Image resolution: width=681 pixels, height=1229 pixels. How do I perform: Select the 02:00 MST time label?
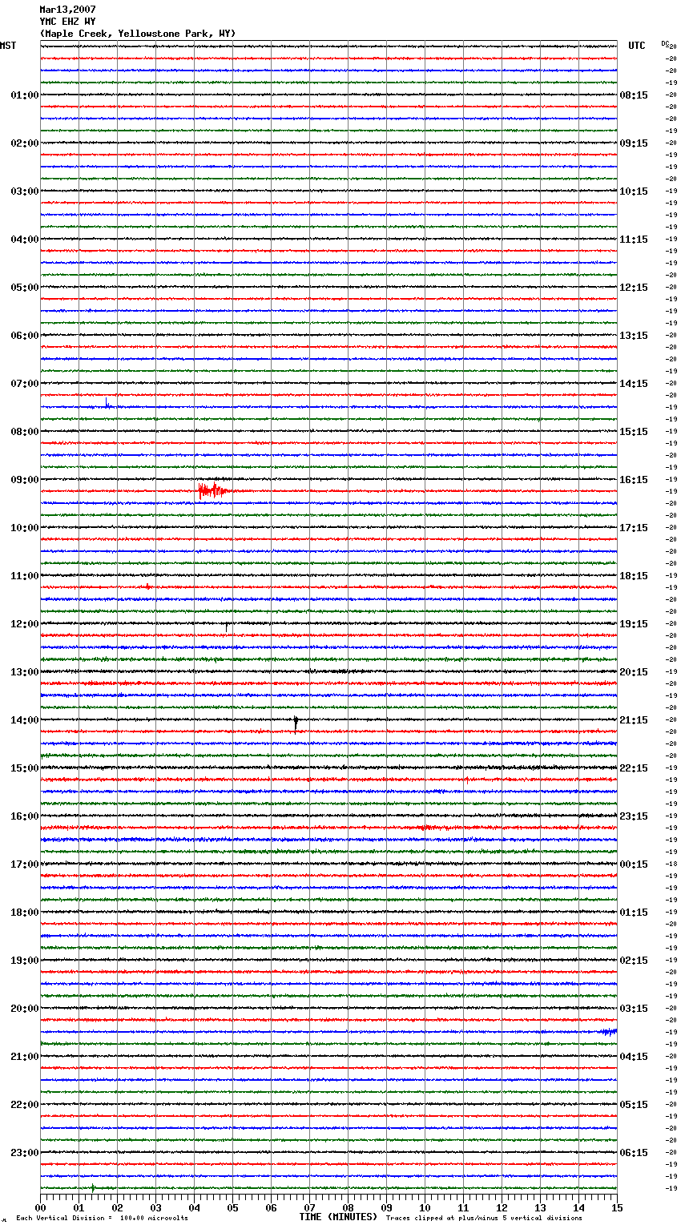pyautogui.click(x=25, y=143)
